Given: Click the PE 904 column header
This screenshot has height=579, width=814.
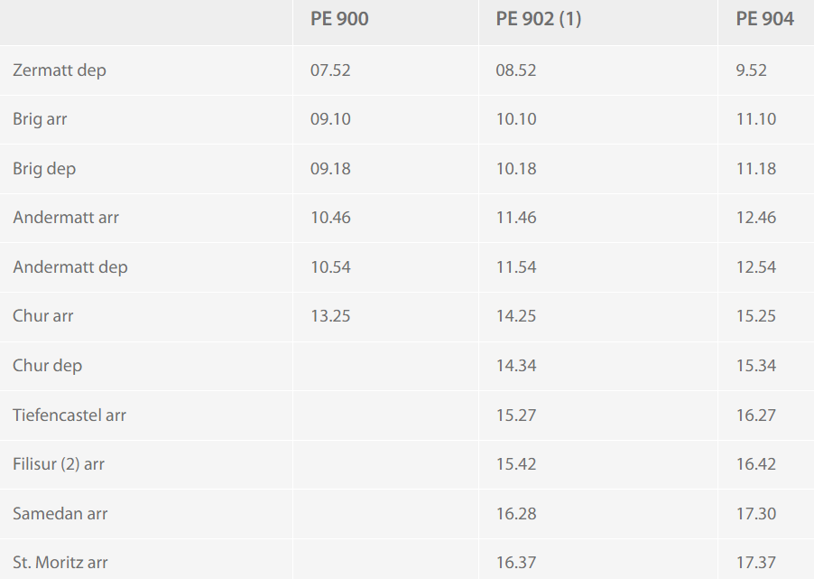Looking at the screenshot, I should coord(764,19).
